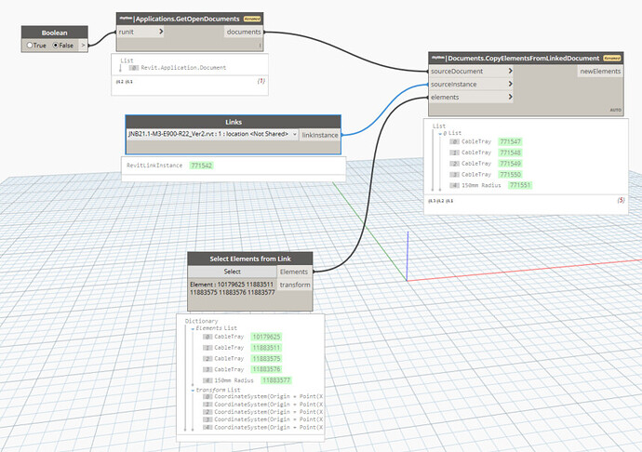This screenshot has height=452, width=642.
Task: Click element ID 771549
Action: [510, 164]
